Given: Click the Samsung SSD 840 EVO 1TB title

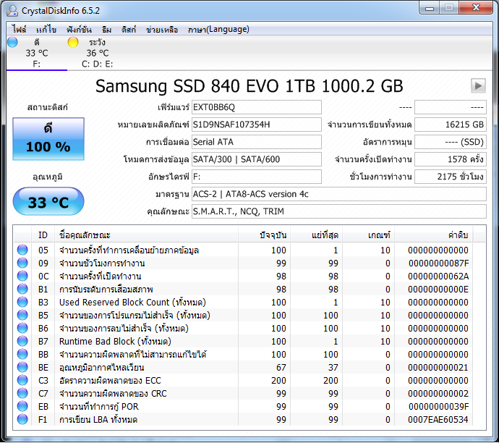Looking at the screenshot, I should (249, 86).
